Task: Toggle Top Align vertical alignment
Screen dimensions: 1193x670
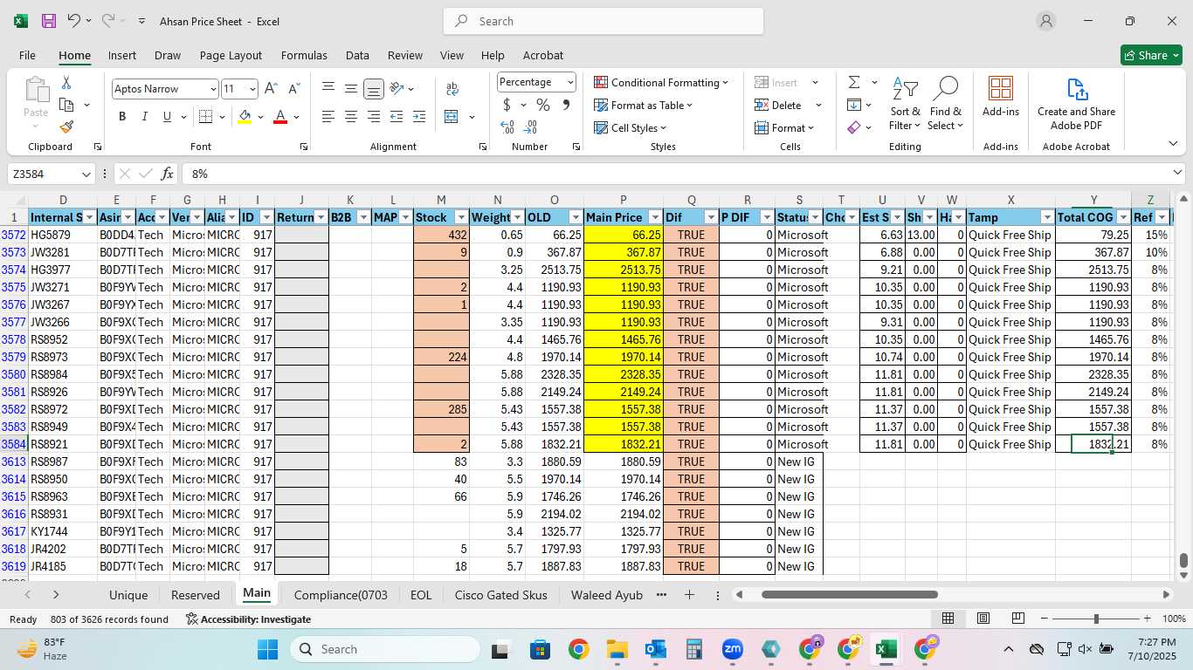Action: point(328,89)
